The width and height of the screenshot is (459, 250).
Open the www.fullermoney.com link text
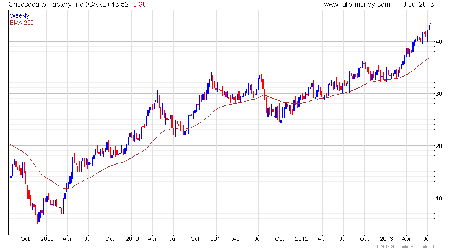357,5
